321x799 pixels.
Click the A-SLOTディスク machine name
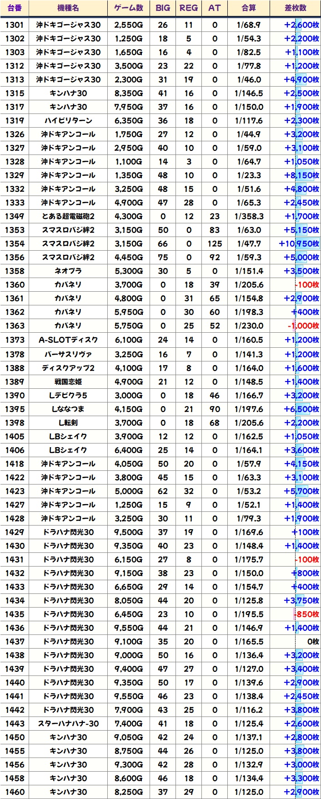pos(68,340)
